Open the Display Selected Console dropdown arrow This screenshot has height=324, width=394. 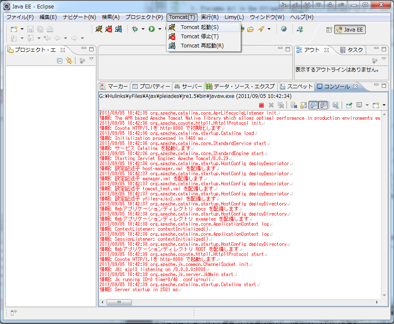[367, 105]
